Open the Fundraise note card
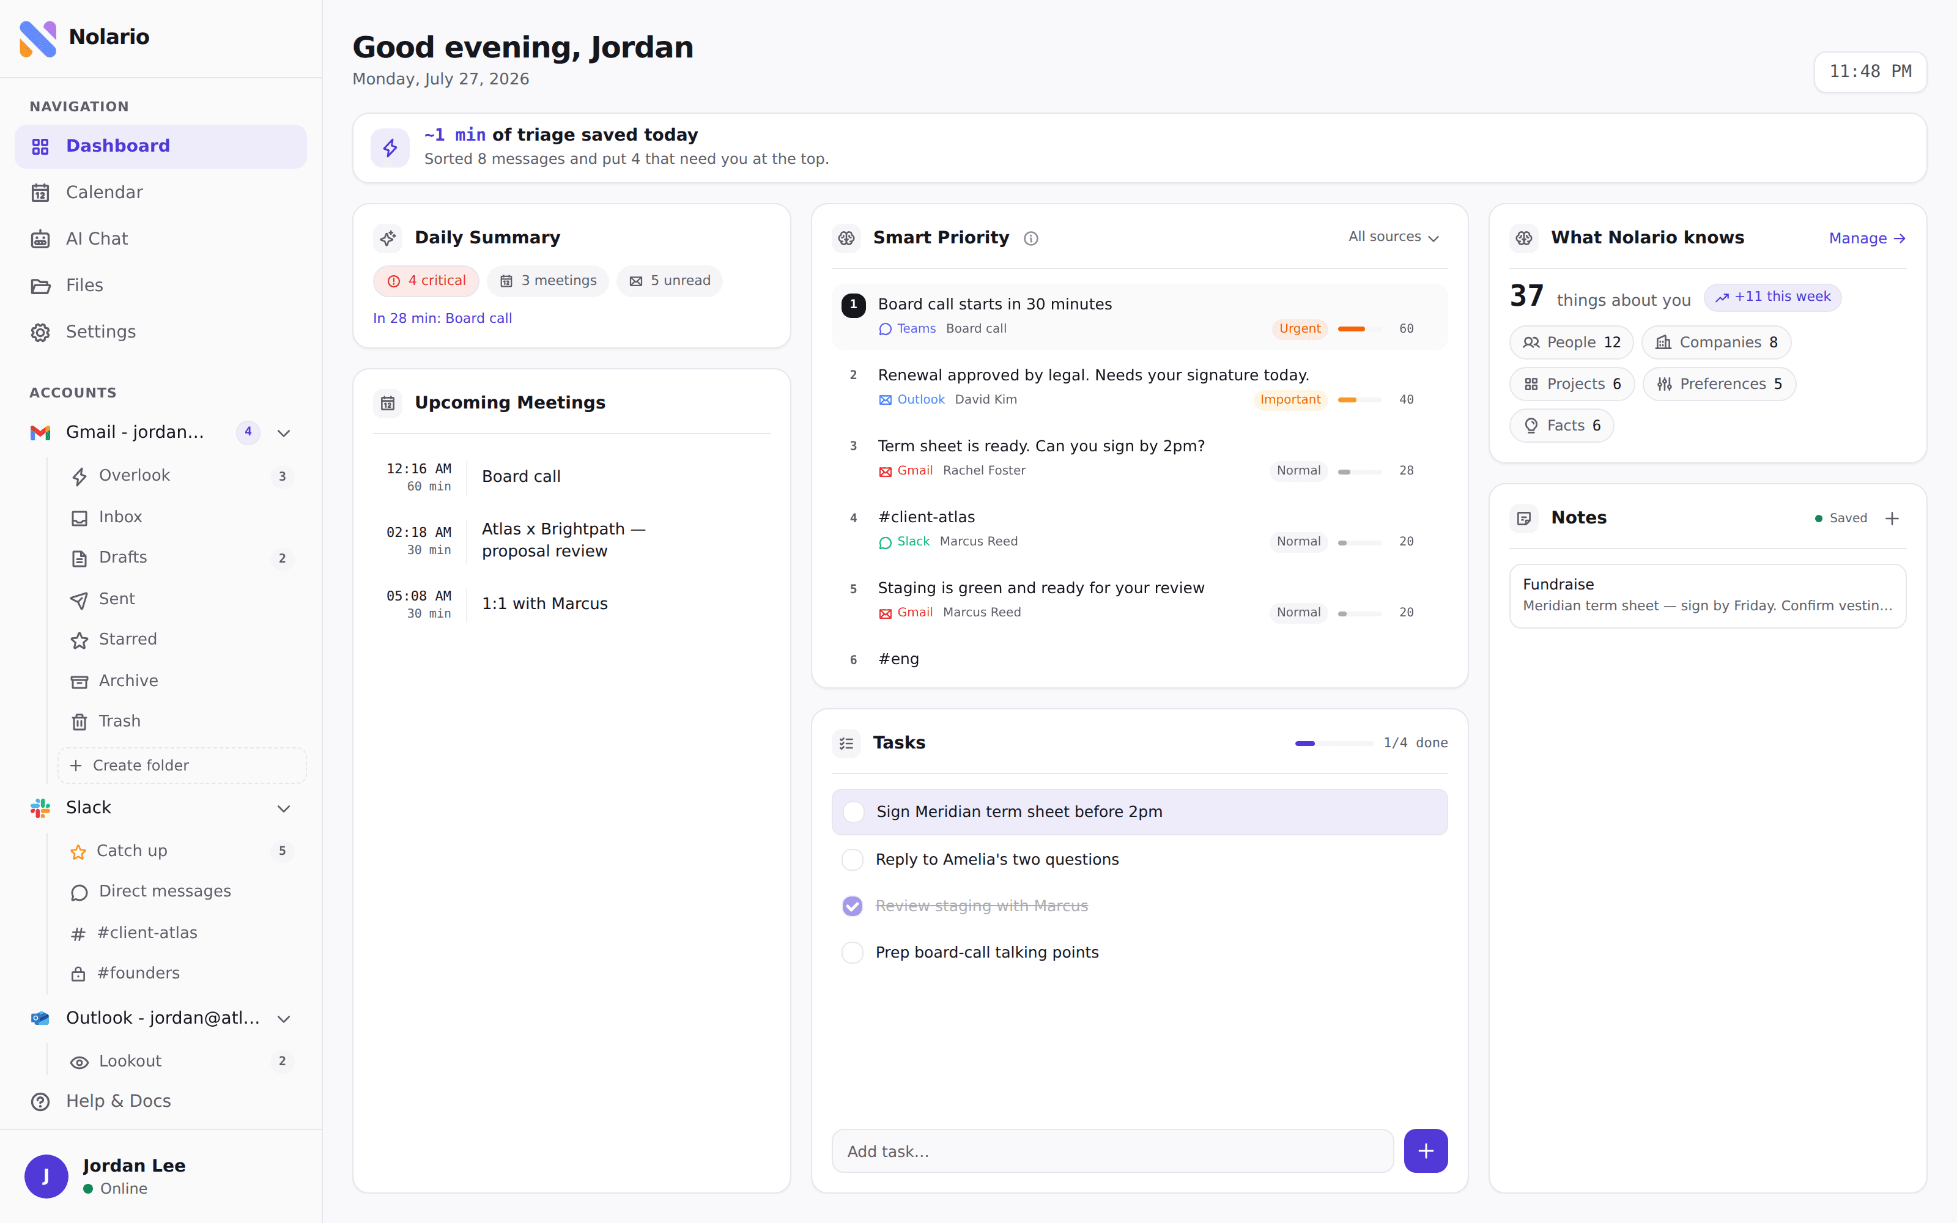 pyautogui.click(x=1707, y=596)
